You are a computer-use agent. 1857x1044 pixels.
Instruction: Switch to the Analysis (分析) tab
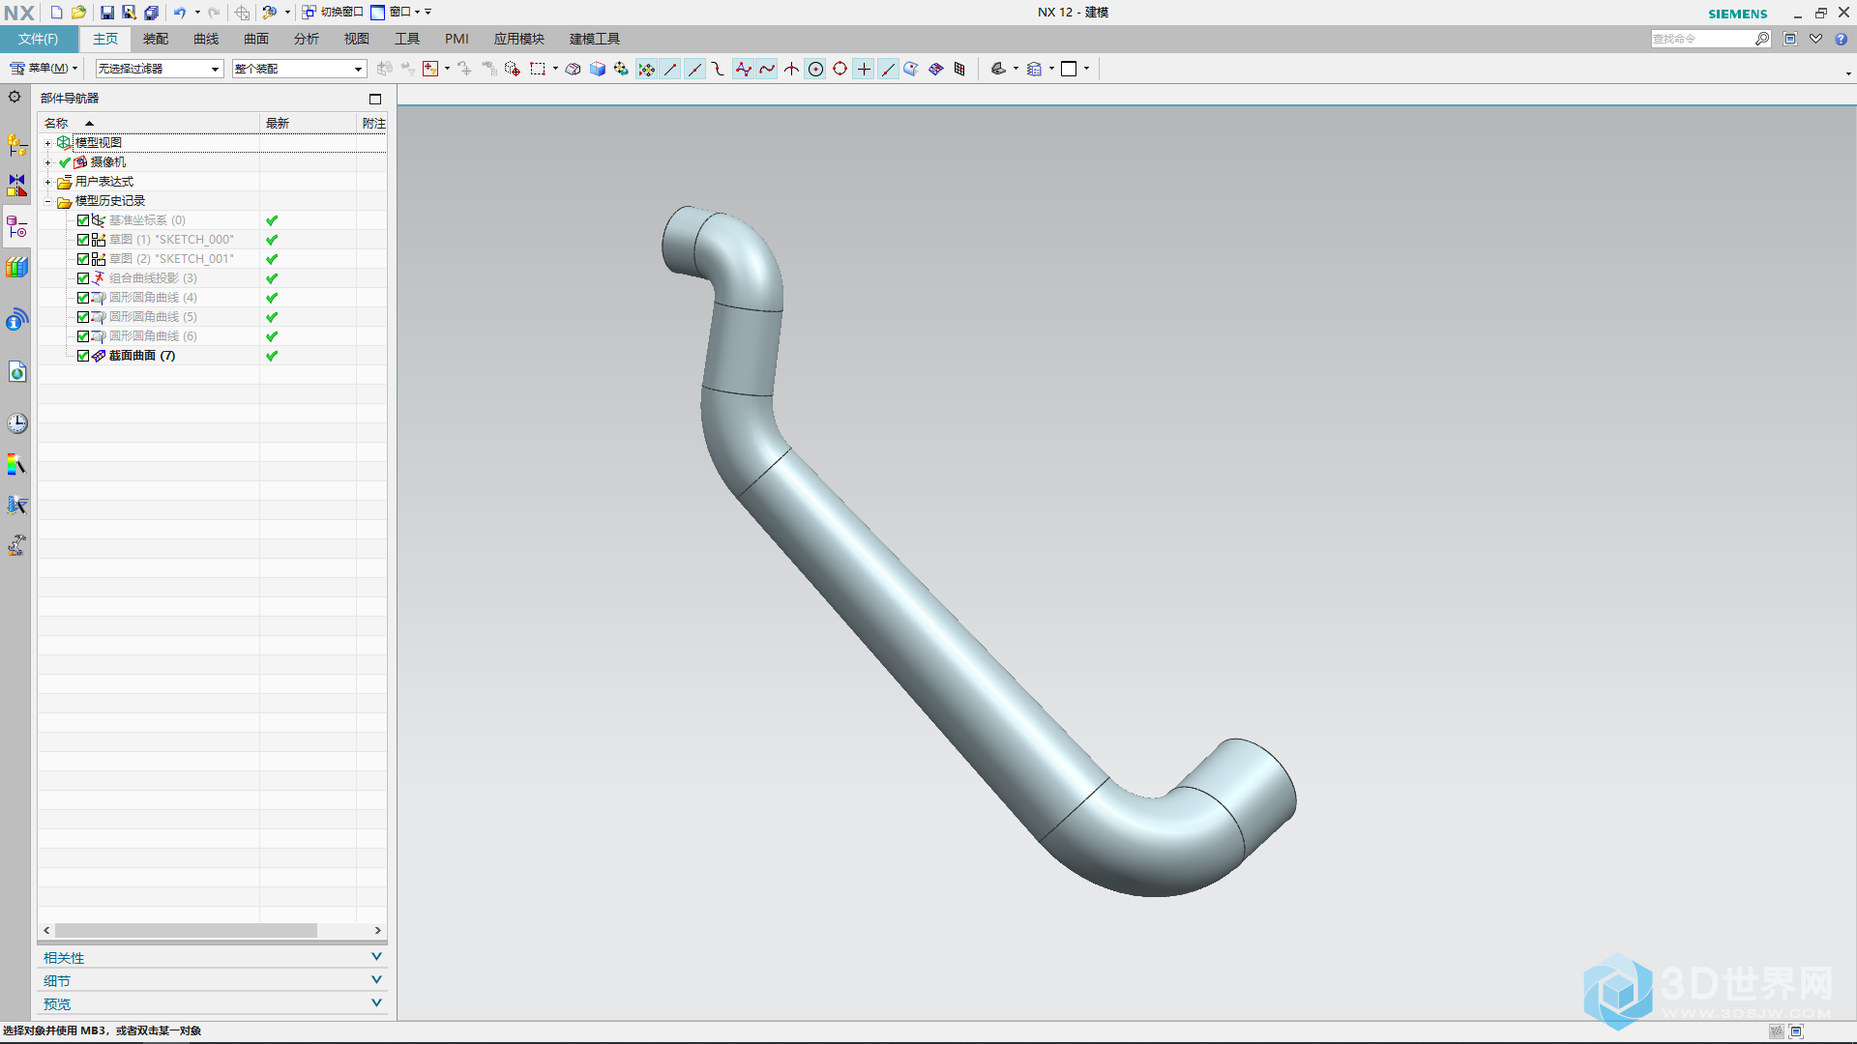[x=307, y=39]
